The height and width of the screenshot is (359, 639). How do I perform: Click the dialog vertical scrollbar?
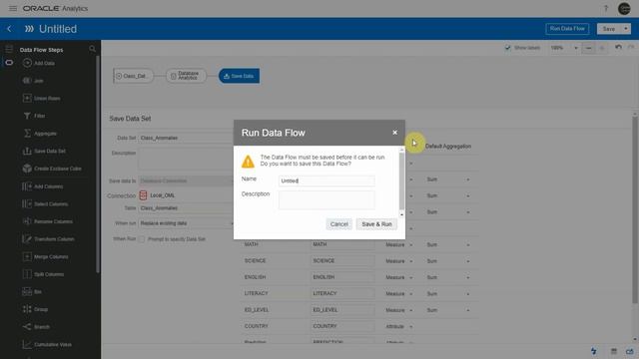point(401,180)
